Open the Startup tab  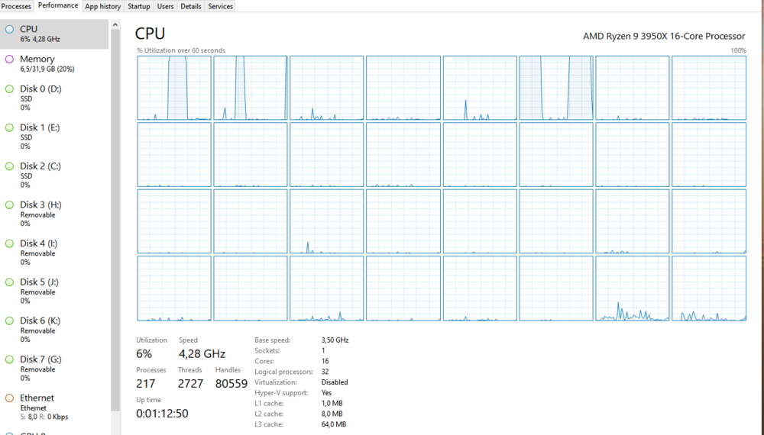[139, 6]
